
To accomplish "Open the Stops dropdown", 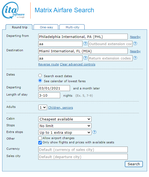I will click(x=65, y=126).
